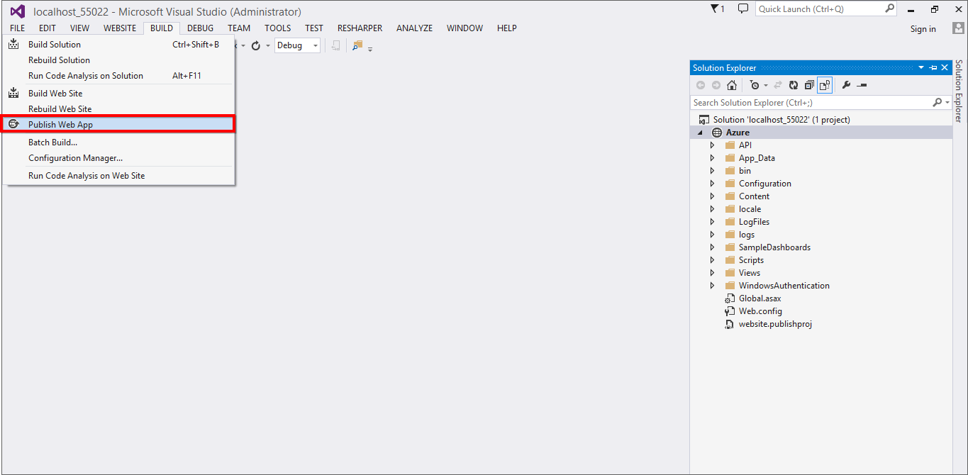Image resolution: width=968 pixels, height=475 pixels.
Task: Toggle Preview Selected Items in Solution Explorer
Action: coord(862,85)
